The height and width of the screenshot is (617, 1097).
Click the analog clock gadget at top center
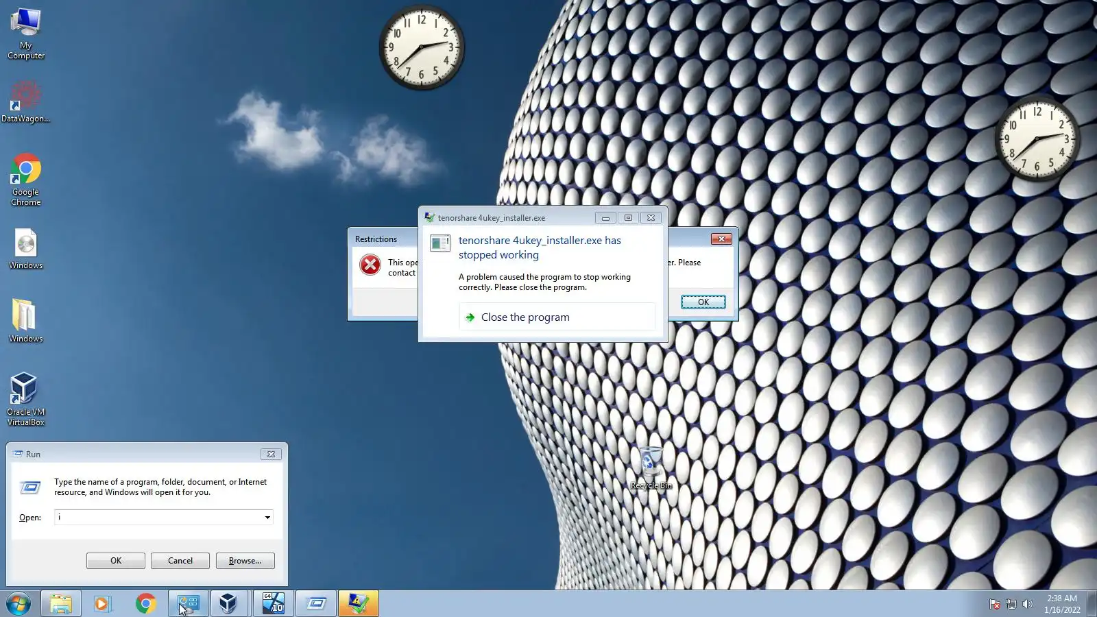coord(422,47)
